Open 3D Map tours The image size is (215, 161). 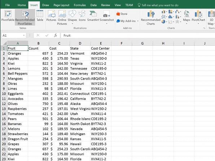211,18
